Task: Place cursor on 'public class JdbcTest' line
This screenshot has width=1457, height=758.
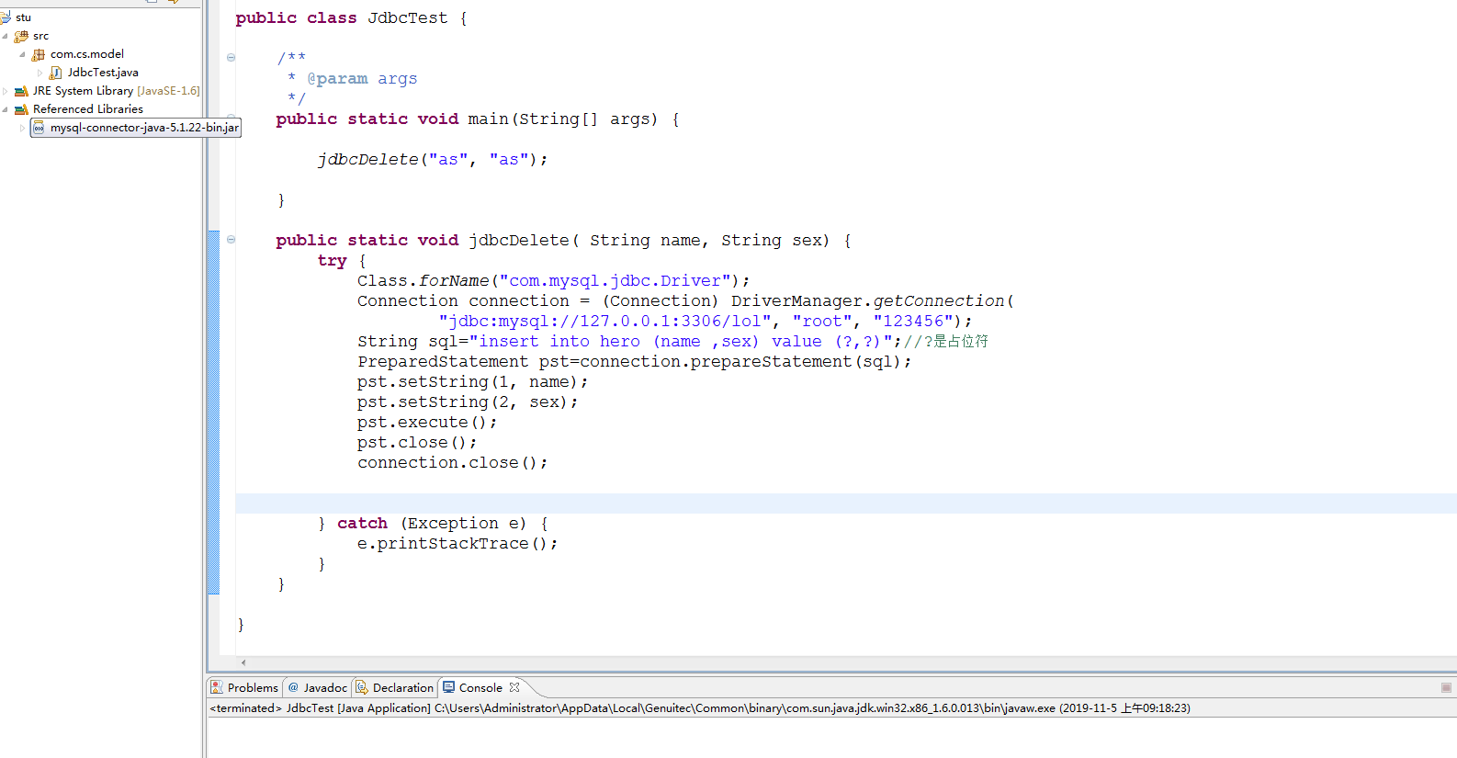Action: pos(352,18)
